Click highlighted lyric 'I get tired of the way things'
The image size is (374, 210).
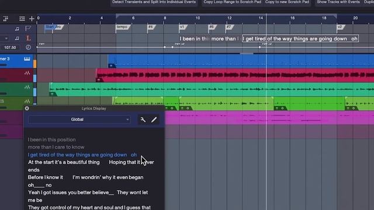pyautogui.click(x=82, y=155)
